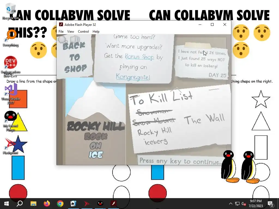Select the My Friend Pingu desktop icon
The height and width of the screenshot is (209, 279).
point(11,121)
